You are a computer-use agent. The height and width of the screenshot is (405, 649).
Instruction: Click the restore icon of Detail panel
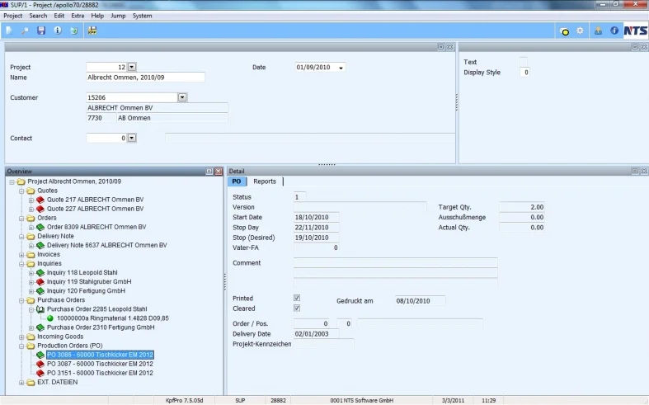pyautogui.click(x=635, y=171)
